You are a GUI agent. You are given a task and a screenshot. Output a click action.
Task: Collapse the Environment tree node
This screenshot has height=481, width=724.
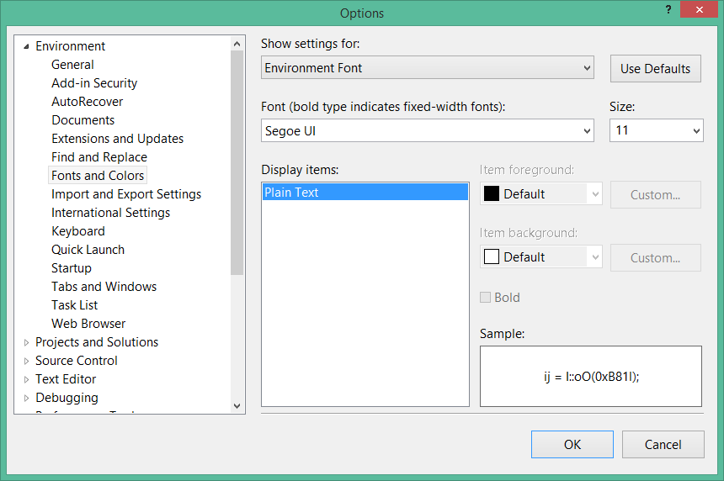tap(26, 46)
